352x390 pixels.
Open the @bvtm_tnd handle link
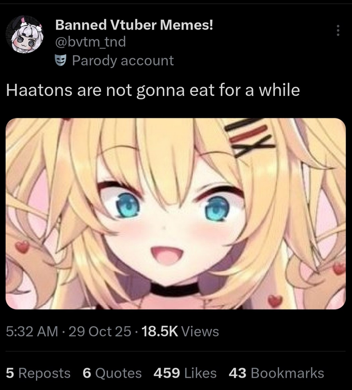coord(90,42)
